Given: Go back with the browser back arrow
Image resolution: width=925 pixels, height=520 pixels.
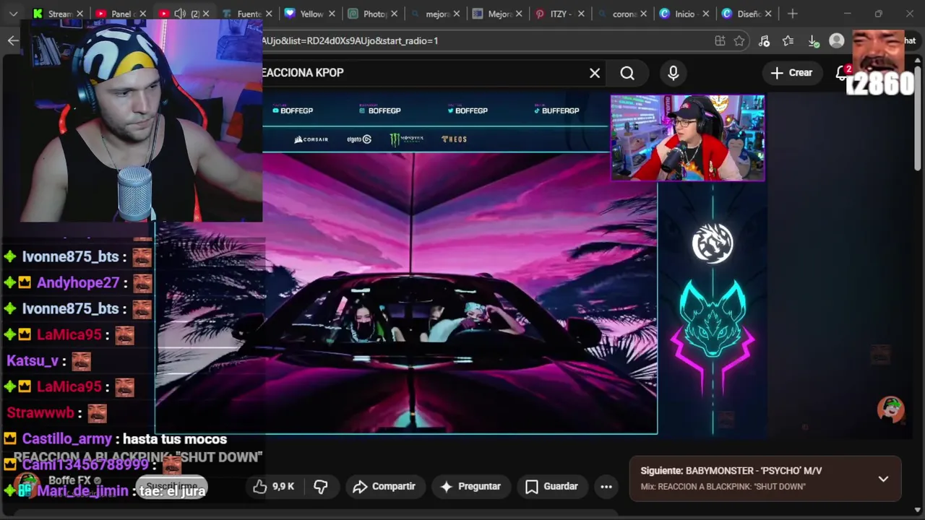Looking at the screenshot, I should click(13, 40).
